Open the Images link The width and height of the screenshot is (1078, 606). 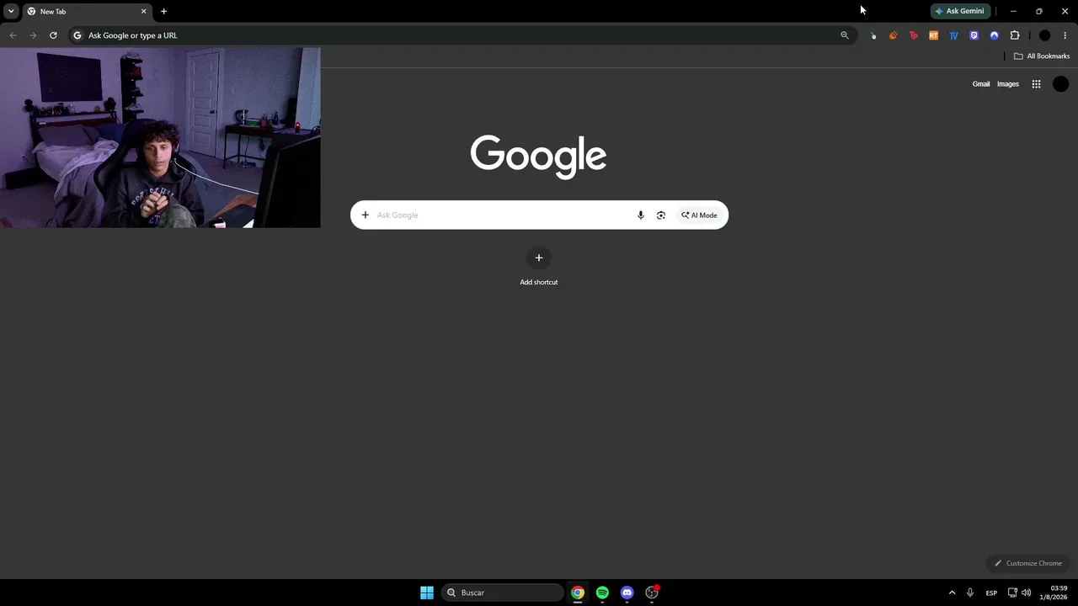click(1008, 84)
